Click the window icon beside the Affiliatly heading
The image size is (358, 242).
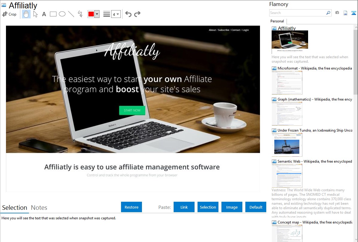point(4,5)
